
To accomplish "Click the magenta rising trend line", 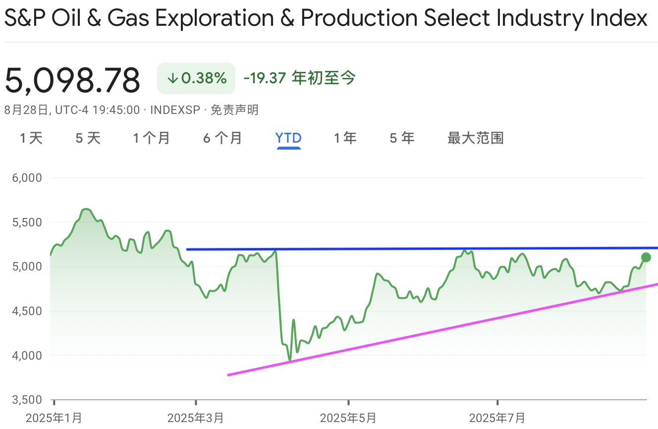I will point(442,330).
